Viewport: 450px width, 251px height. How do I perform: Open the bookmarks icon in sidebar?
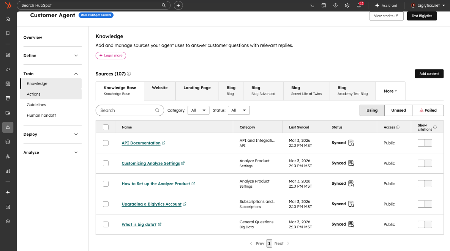[x=8, y=33]
